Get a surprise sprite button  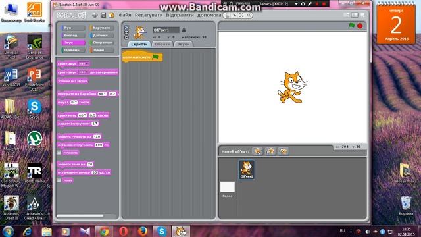pos(284,151)
